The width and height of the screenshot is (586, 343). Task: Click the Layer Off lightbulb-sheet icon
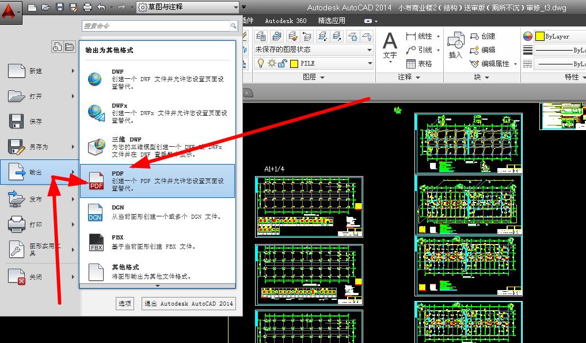[367, 36]
